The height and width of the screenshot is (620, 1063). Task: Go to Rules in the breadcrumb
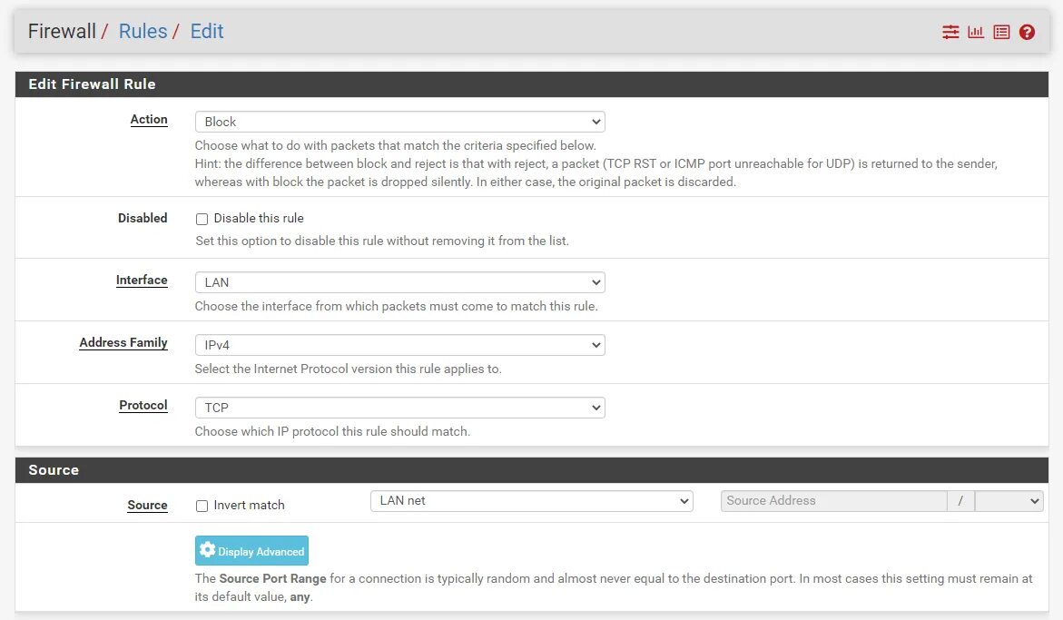click(x=143, y=32)
